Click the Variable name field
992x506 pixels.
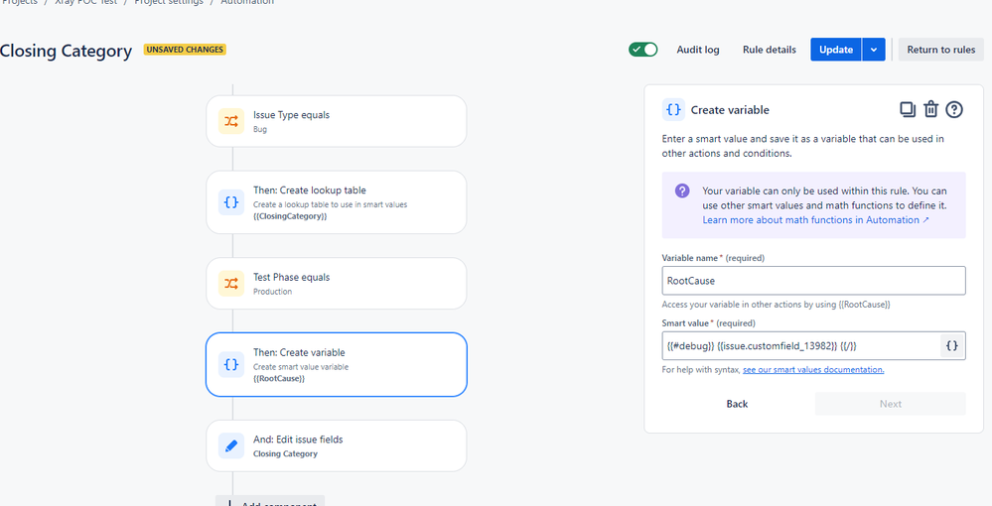[x=813, y=280]
